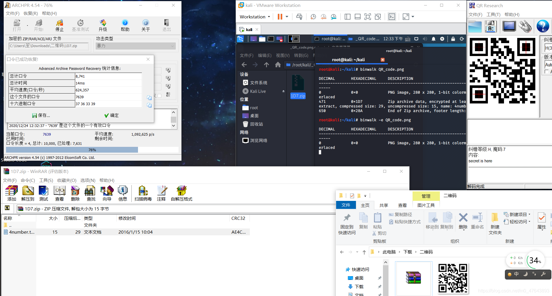Copy the file password 7639 with its copy icon
The width and height of the screenshot is (552, 296).
(x=149, y=98)
